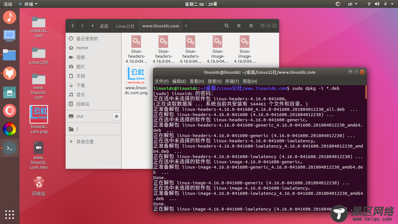Open network status icon in top bar
The width and height of the screenshot is (398, 224).
(x=369, y=4)
